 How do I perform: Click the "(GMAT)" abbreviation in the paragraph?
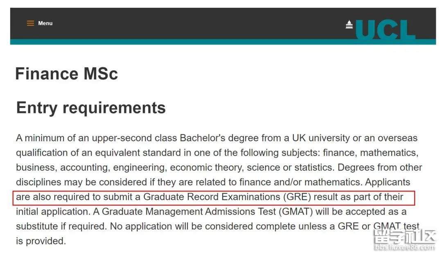pos(296,211)
